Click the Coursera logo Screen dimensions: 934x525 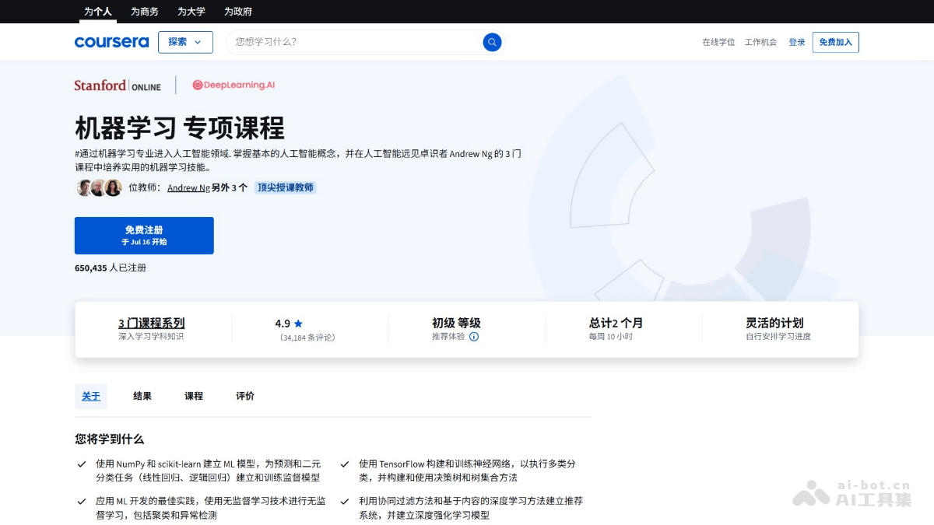[111, 42]
